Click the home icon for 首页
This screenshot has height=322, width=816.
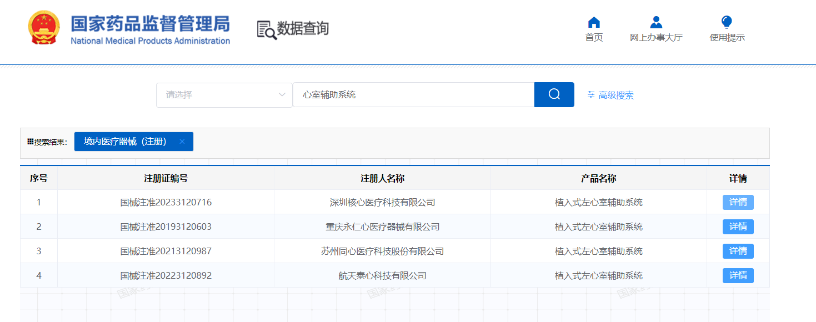click(x=594, y=23)
